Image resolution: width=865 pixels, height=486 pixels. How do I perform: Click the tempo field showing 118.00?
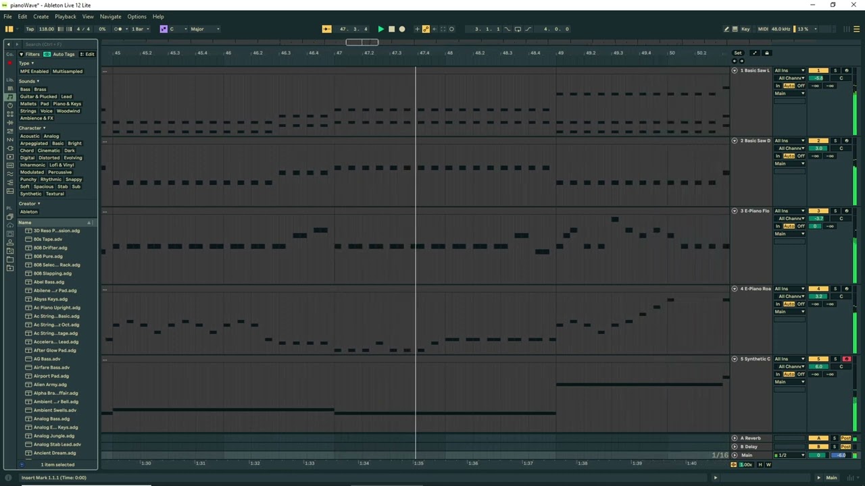(47, 29)
